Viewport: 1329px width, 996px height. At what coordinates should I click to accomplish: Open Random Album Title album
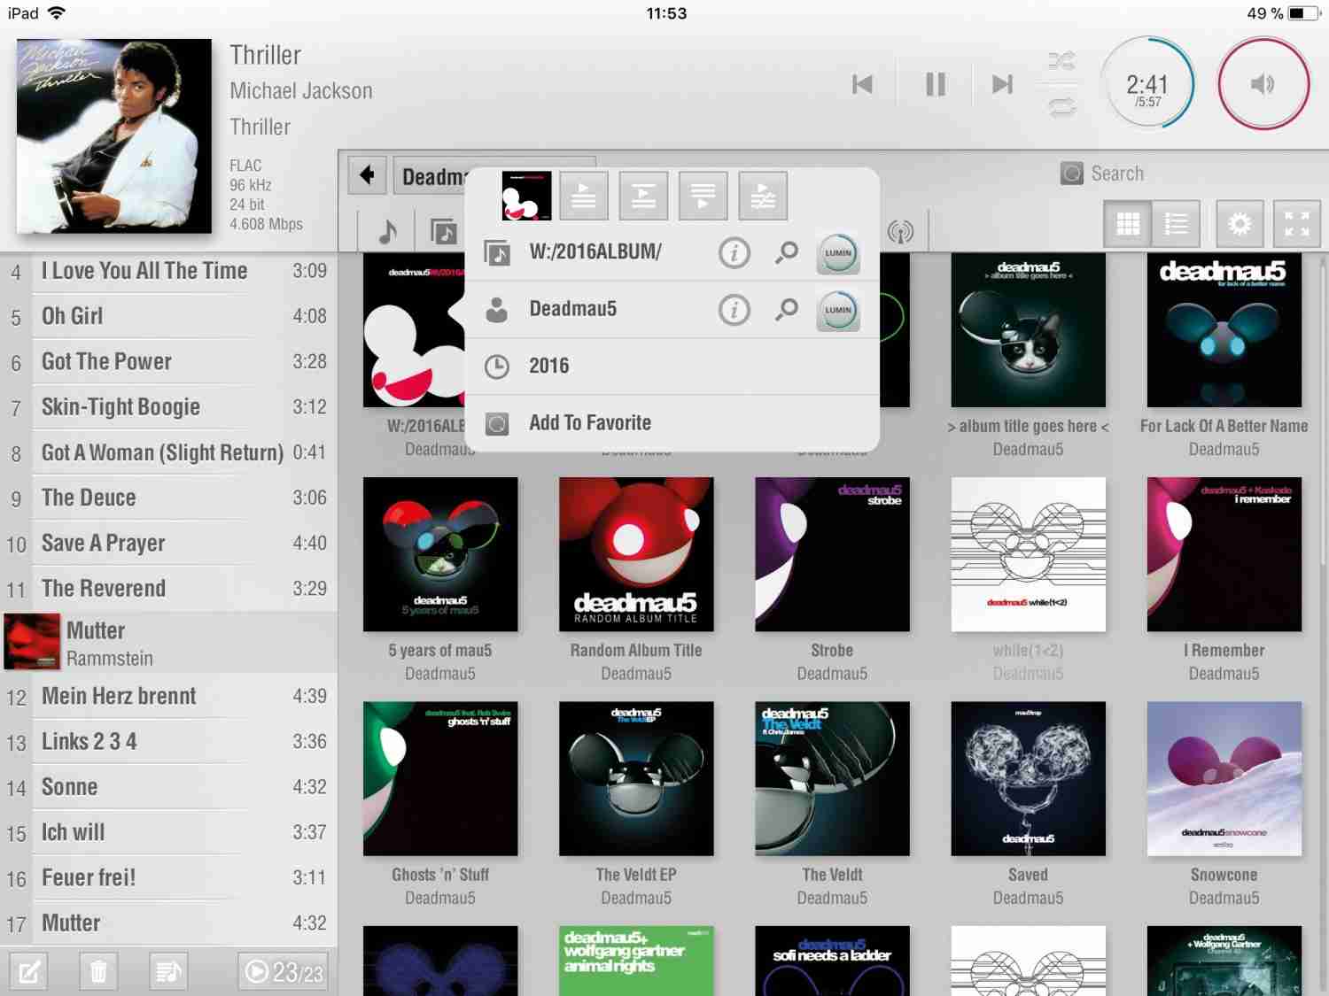[636, 554]
